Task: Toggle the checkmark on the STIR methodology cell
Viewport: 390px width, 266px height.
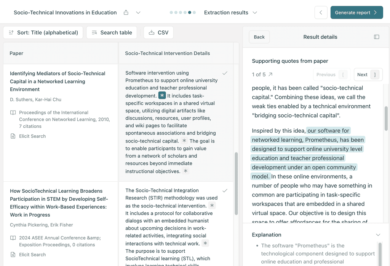Action: click(x=225, y=191)
